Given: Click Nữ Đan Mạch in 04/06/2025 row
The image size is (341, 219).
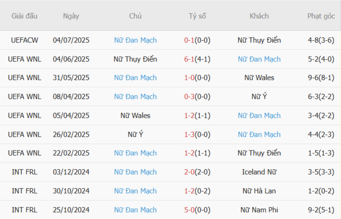Looking at the screenshot, I should click(259, 59).
